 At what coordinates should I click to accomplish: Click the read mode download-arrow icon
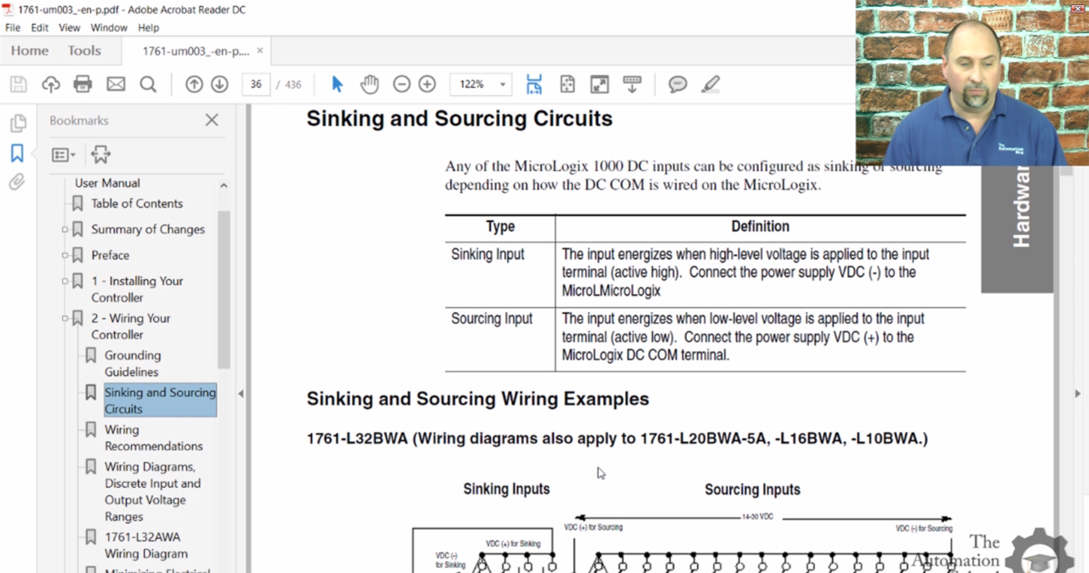click(632, 84)
